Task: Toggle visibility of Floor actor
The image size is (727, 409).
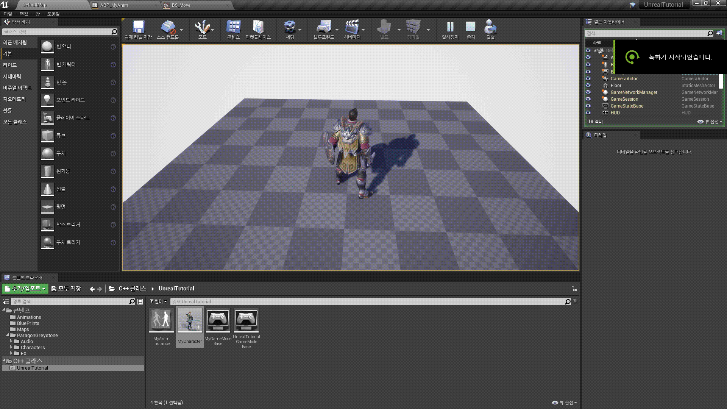Action: (588, 85)
